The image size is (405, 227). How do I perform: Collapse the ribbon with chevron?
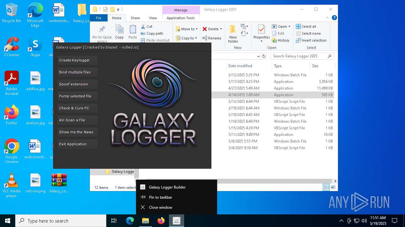327,18
